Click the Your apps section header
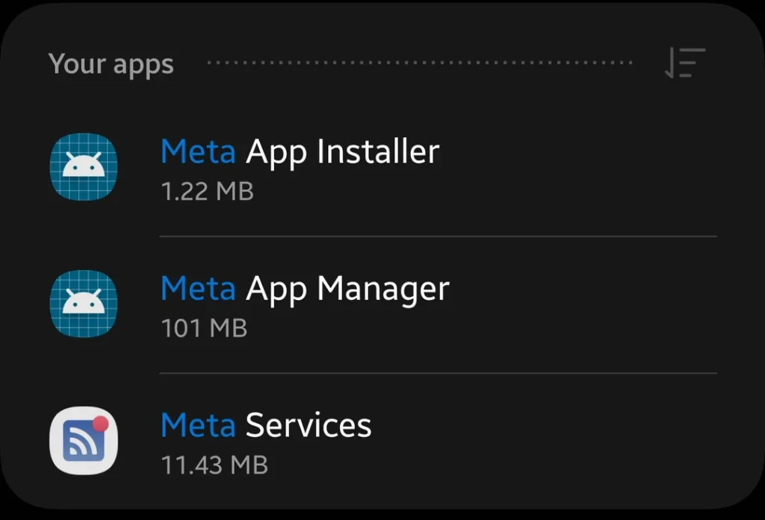The image size is (765, 520). (111, 64)
